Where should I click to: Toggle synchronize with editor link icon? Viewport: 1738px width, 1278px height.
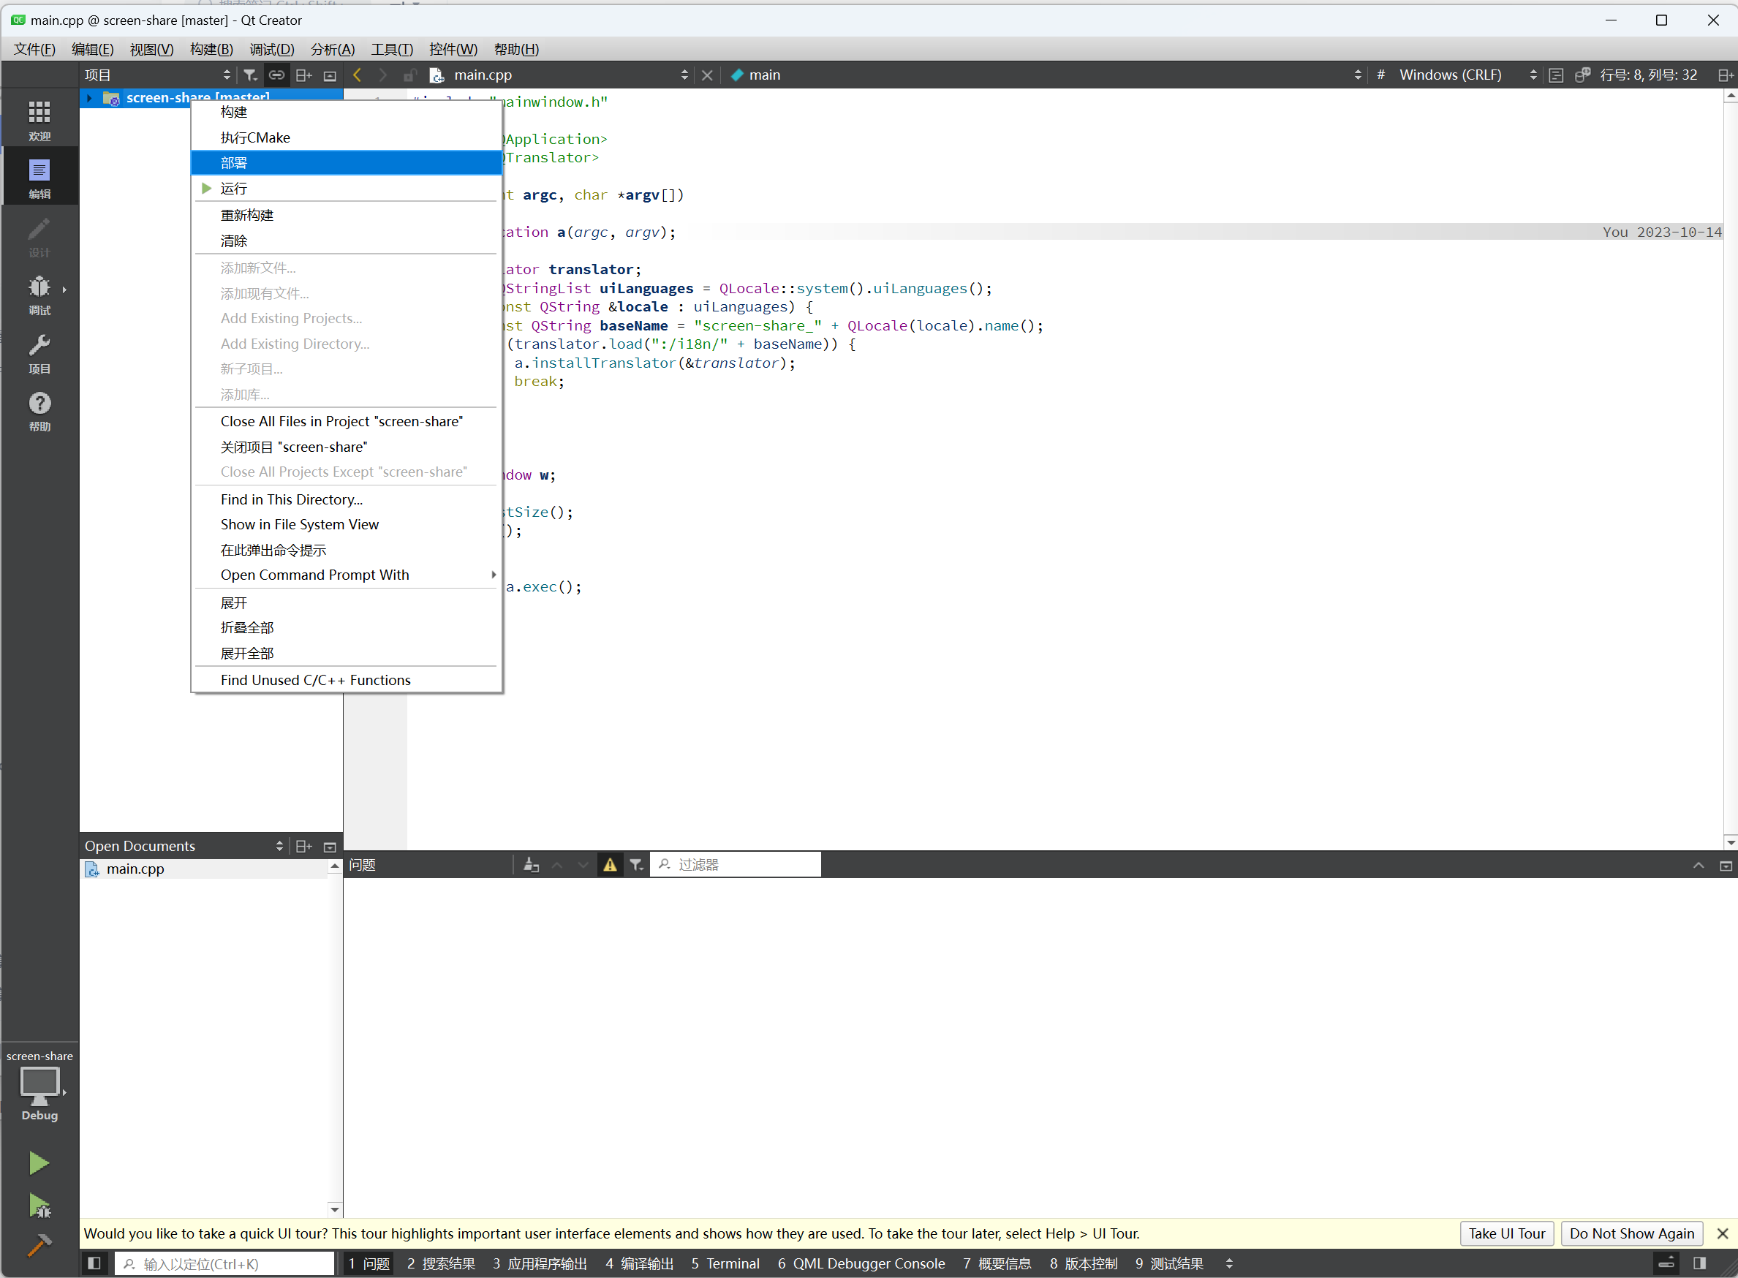[x=276, y=75]
